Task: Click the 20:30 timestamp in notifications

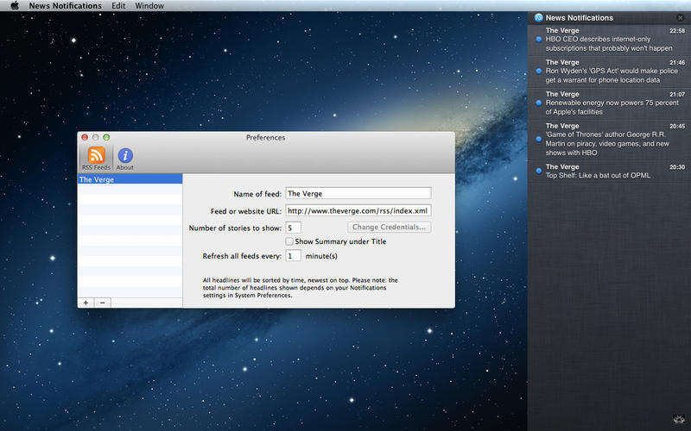Action: [x=677, y=167]
